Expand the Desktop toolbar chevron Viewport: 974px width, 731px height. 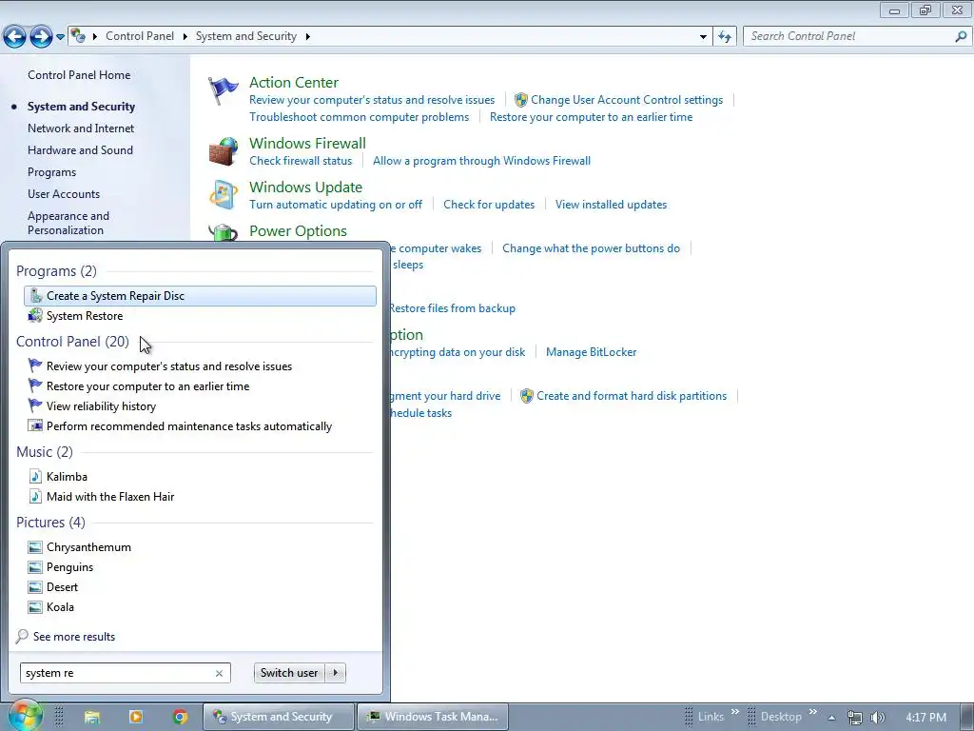tap(812, 712)
